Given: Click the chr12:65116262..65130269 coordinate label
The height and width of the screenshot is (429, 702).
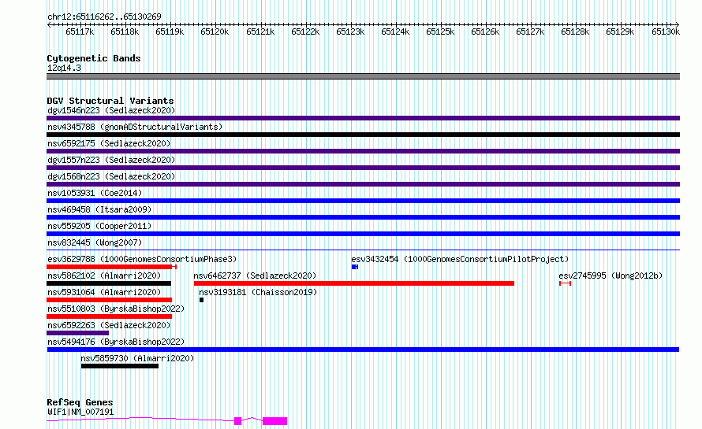Looking at the screenshot, I should click(104, 17).
